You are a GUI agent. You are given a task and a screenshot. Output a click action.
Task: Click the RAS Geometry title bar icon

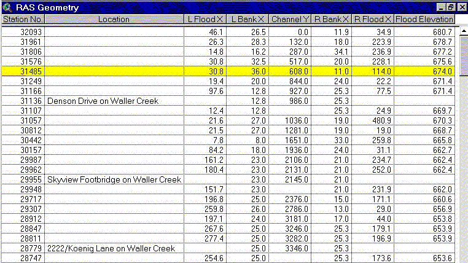click(x=7, y=7)
